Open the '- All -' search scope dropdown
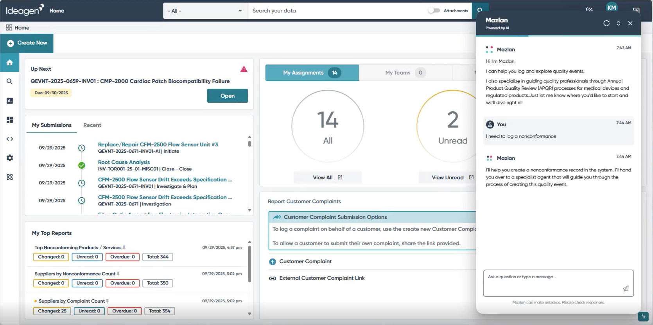Screen dimensions: 653x325 point(205,11)
